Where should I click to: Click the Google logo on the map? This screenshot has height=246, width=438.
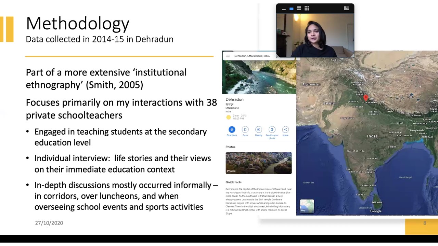(376, 211)
